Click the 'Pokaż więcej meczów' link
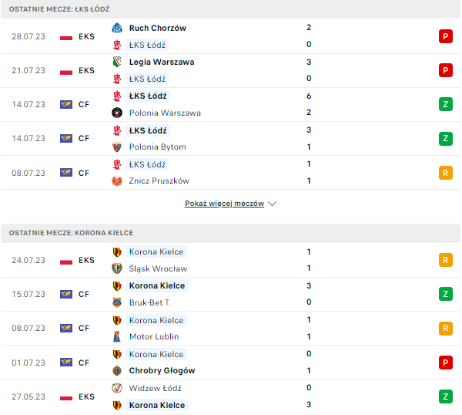Viewport: 462px width, 415px height. click(x=224, y=204)
